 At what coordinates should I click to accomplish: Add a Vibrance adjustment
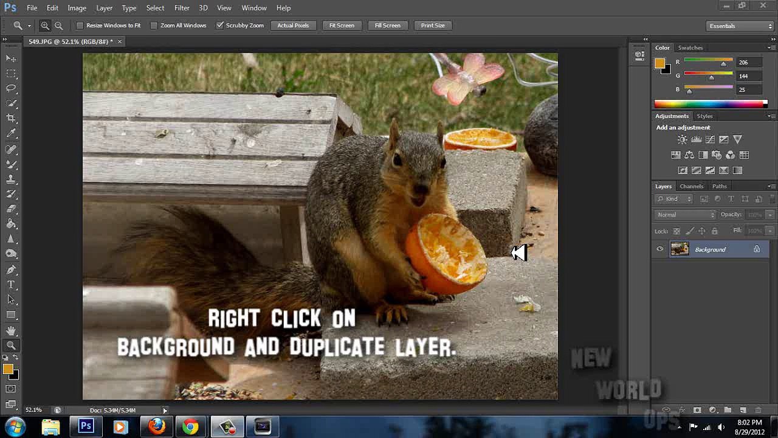[737, 140]
